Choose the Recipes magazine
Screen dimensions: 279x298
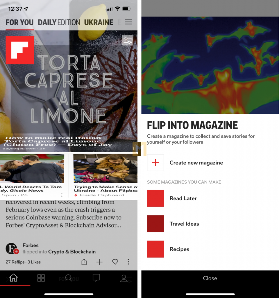(179, 249)
